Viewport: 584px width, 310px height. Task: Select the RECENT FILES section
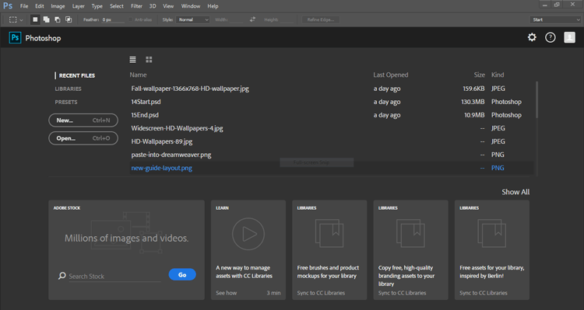pos(77,75)
